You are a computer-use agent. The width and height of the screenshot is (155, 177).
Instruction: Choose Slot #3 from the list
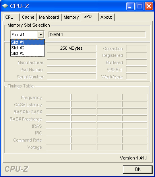click(x=27, y=53)
